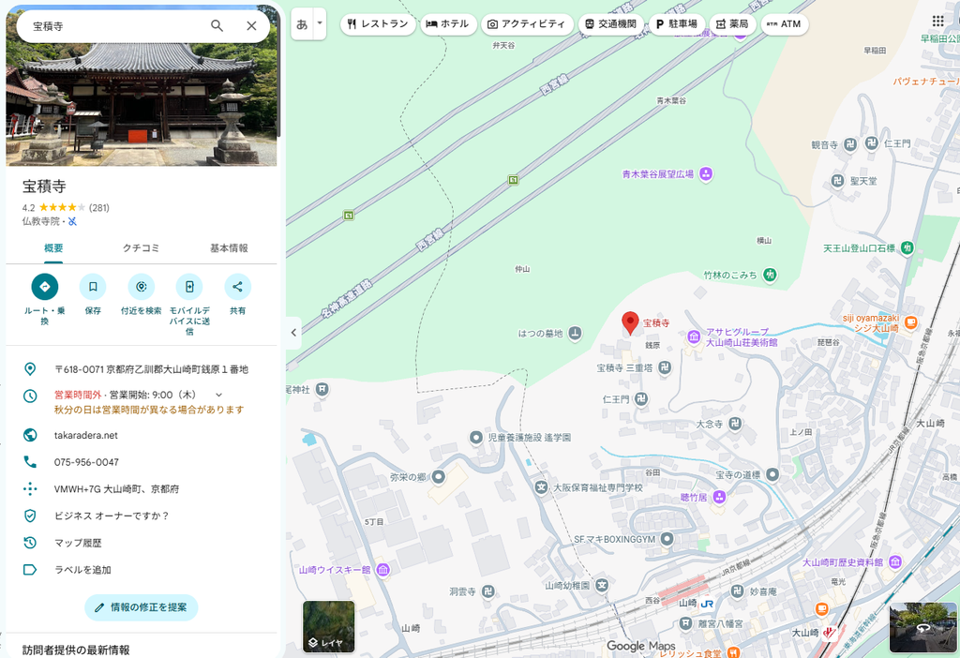Switch to the クチコミ tab
Screen dimensions: 960x658
141,247
